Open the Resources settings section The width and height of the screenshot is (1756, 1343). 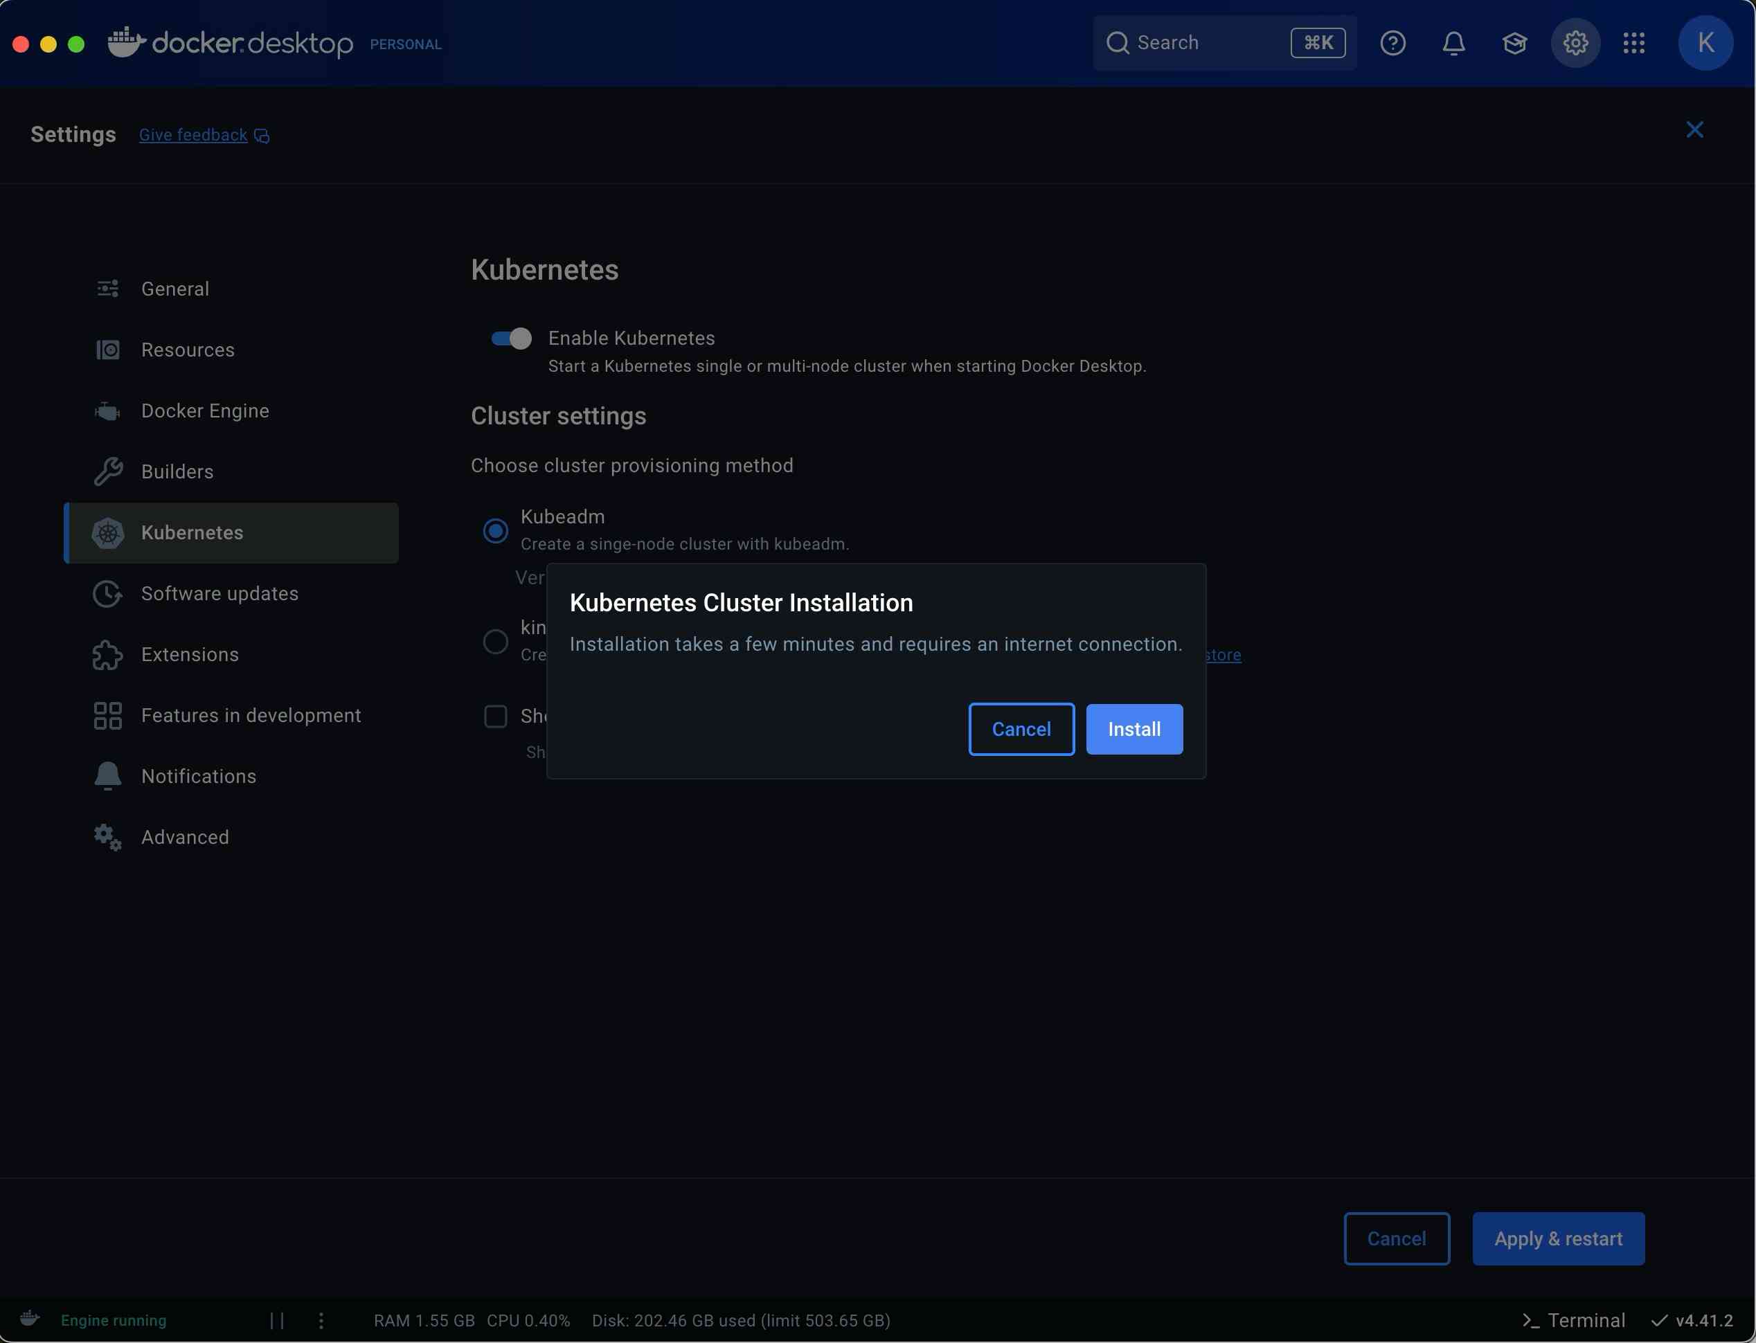(x=187, y=350)
